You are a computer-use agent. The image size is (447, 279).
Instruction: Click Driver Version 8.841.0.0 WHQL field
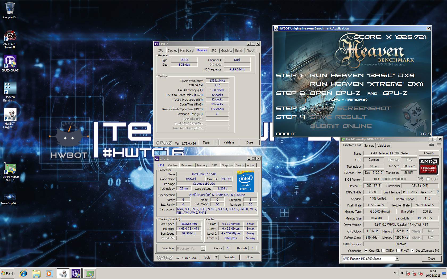click(x=401, y=225)
